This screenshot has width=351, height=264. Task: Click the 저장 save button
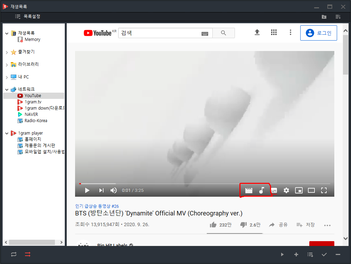pyautogui.click(x=305, y=225)
